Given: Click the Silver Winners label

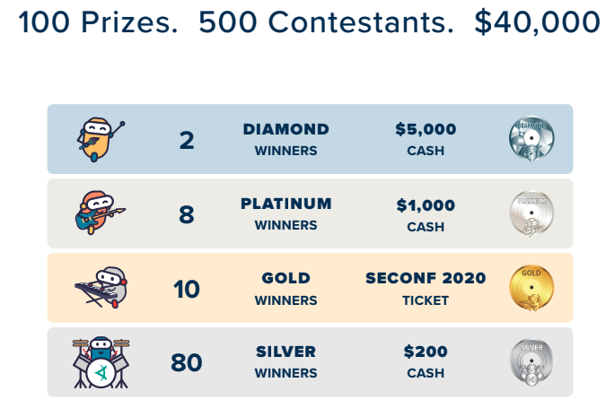Looking at the screenshot, I should [286, 362].
